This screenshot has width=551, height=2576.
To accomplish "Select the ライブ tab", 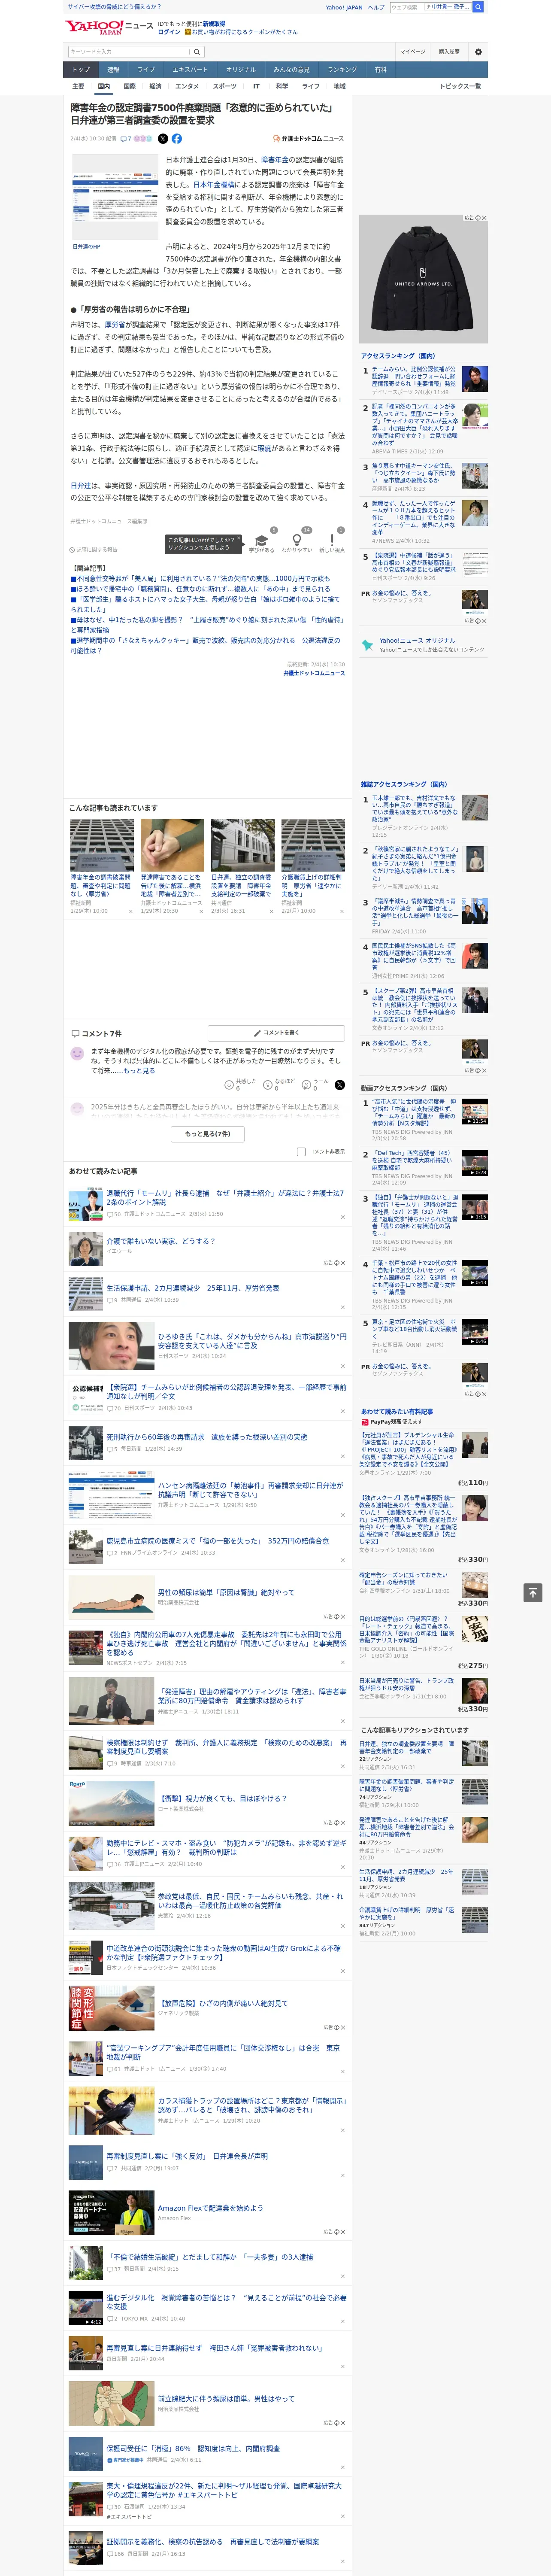I will (x=146, y=70).
